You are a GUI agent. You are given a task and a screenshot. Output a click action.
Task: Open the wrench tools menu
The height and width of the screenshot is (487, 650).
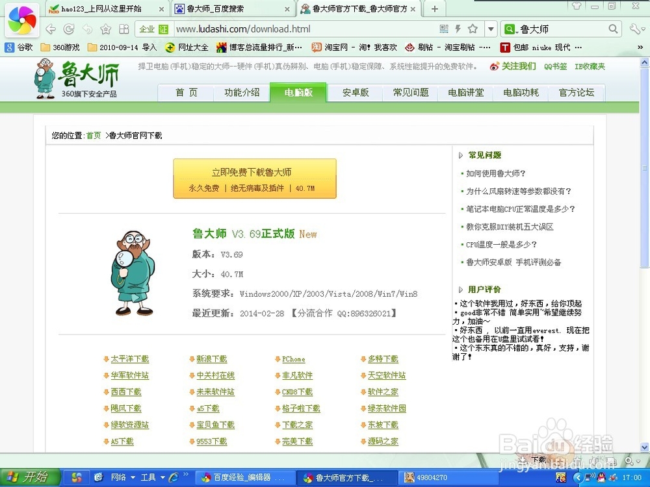(637, 29)
